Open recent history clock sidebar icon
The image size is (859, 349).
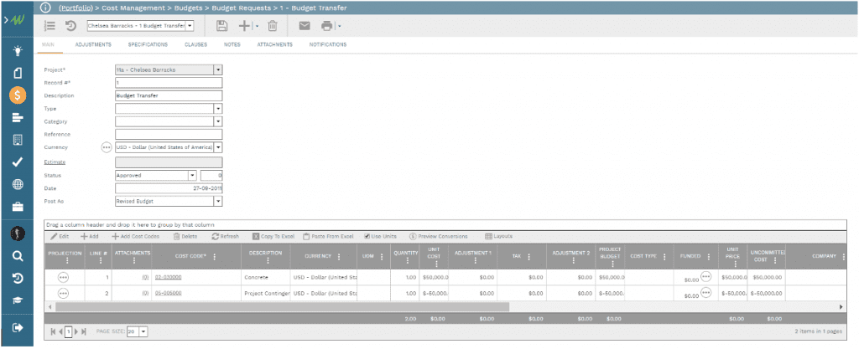pos(18,279)
